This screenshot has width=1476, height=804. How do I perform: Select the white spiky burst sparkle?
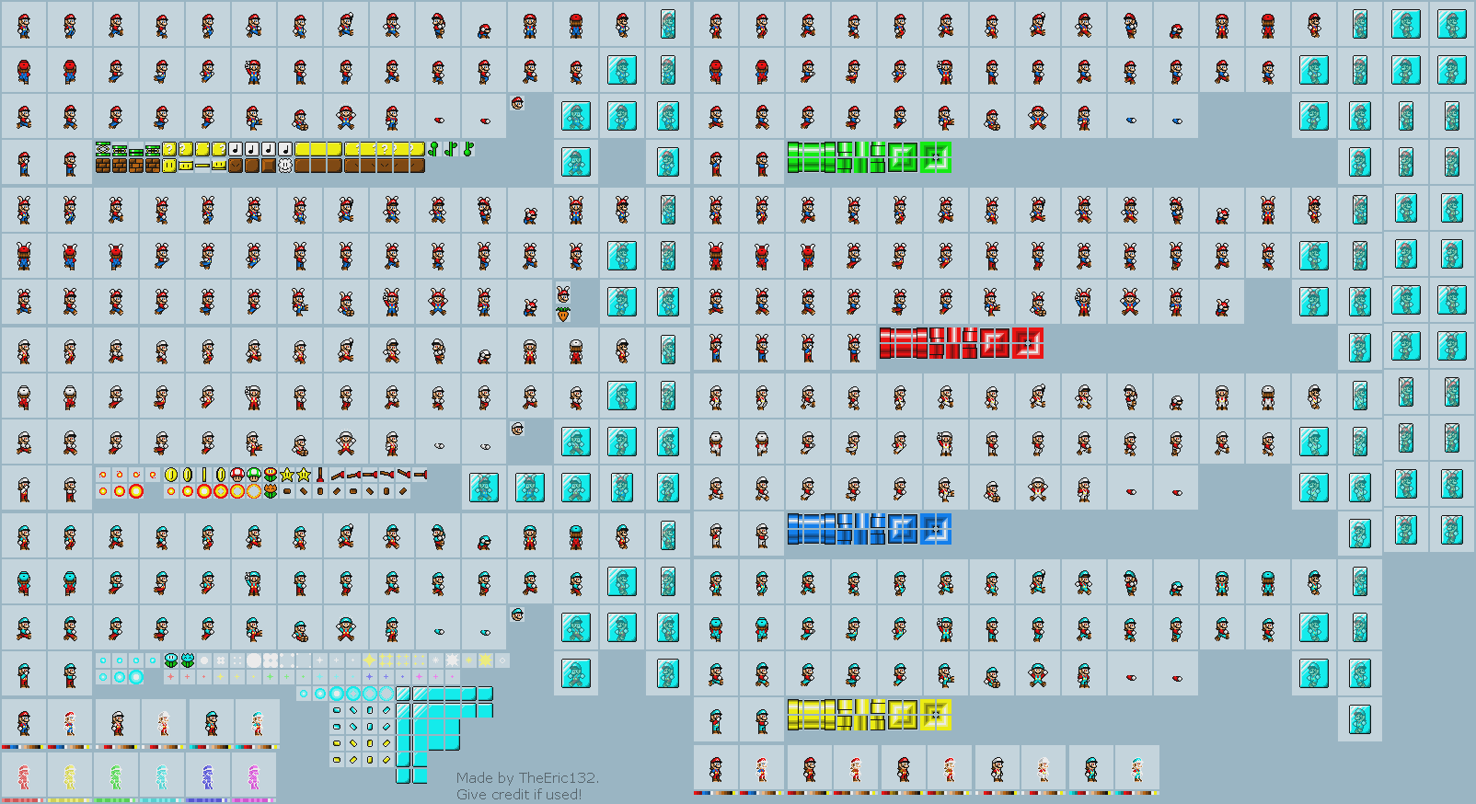click(452, 660)
